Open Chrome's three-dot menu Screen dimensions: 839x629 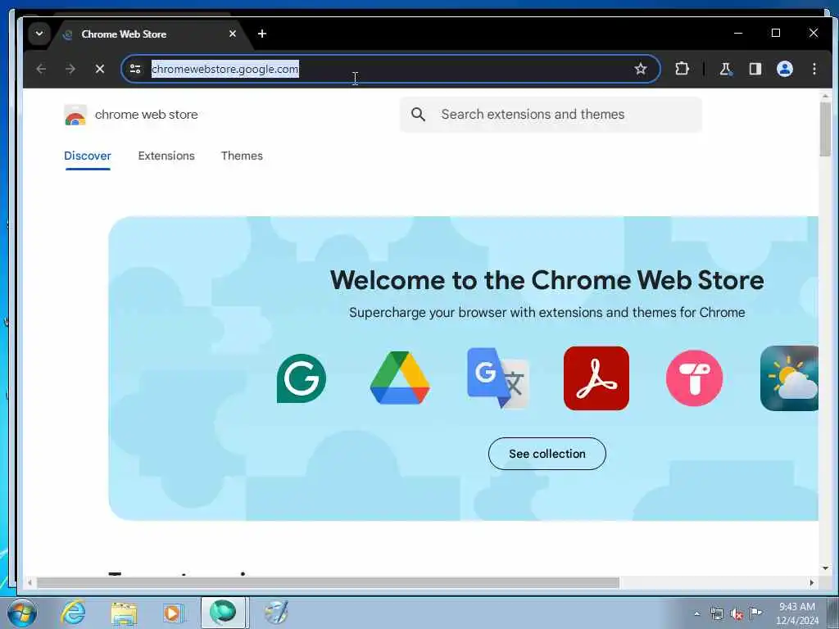pyautogui.click(x=814, y=69)
